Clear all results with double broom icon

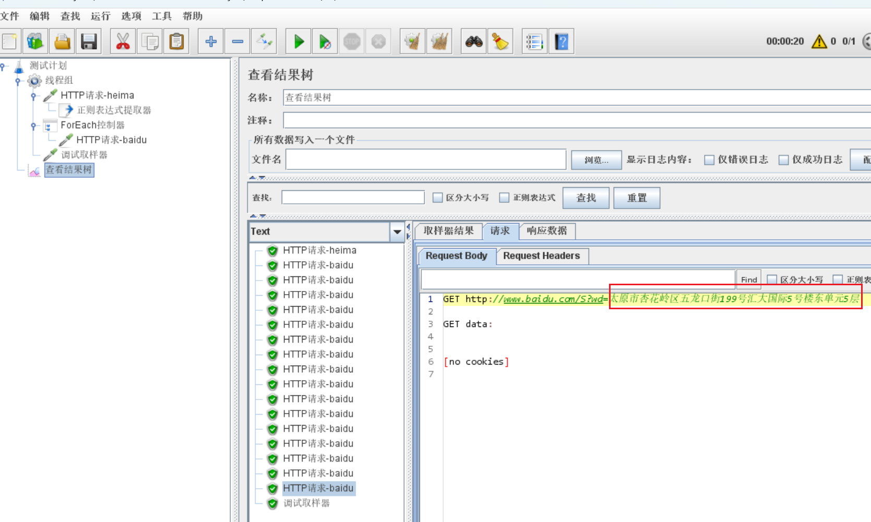click(x=439, y=41)
